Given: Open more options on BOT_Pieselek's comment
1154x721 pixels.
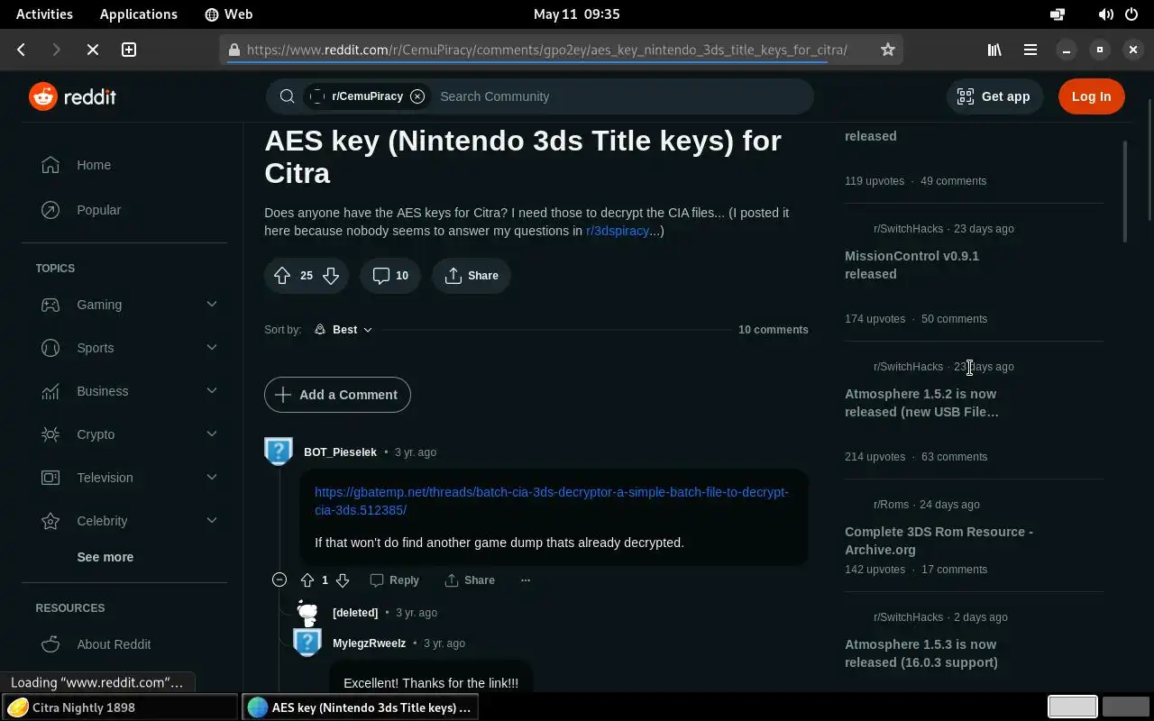Looking at the screenshot, I should tap(526, 580).
